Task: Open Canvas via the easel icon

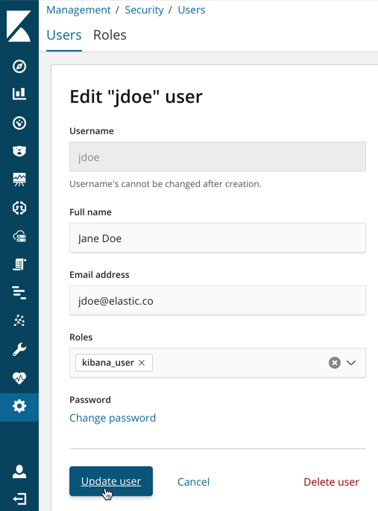Action: (19, 180)
